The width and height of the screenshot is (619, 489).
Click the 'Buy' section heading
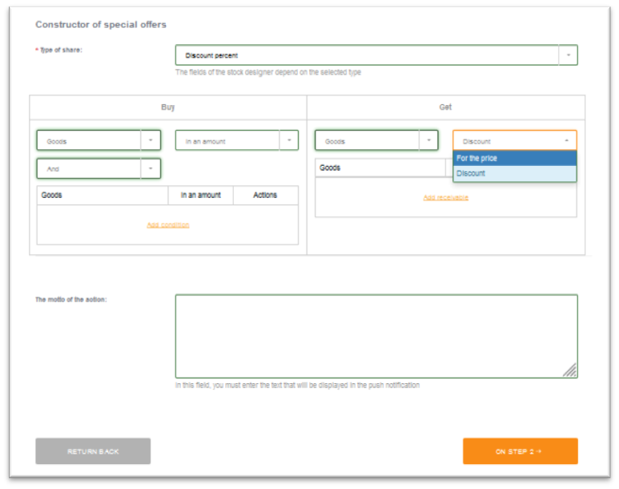(x=168, y=107)
